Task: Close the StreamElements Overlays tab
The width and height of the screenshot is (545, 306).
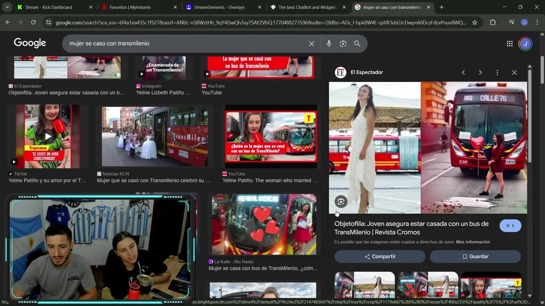Action: (259, 7)
